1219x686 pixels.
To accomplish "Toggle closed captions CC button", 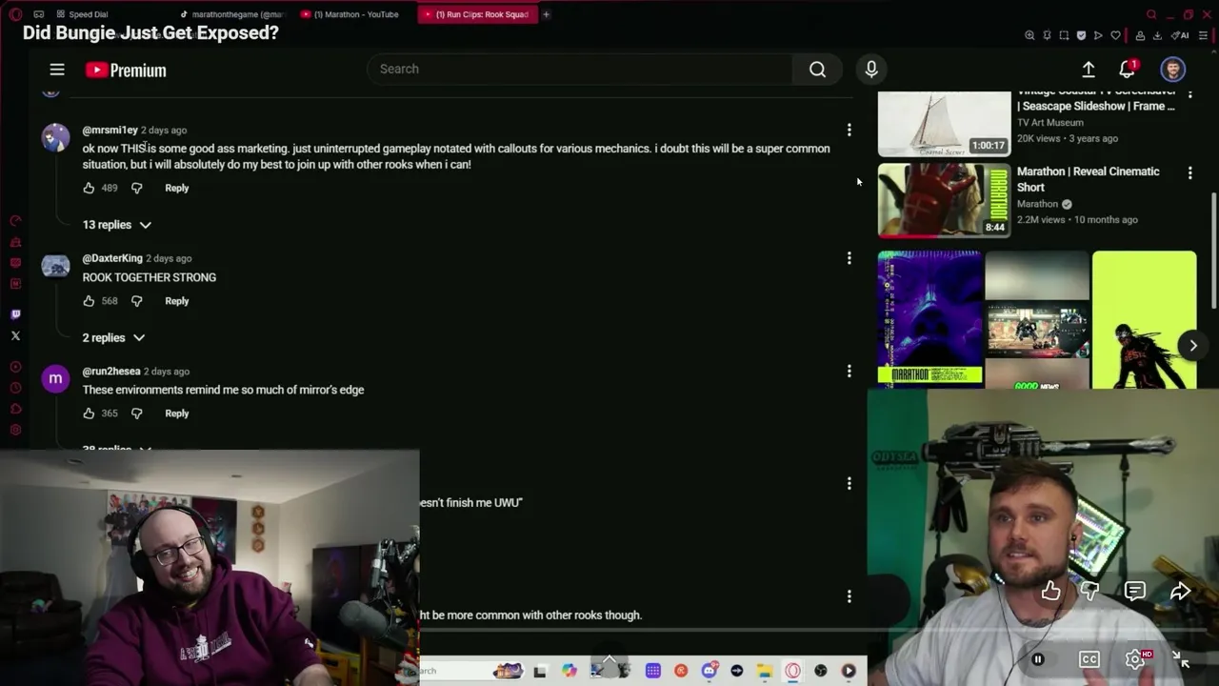I will 1089,659.
